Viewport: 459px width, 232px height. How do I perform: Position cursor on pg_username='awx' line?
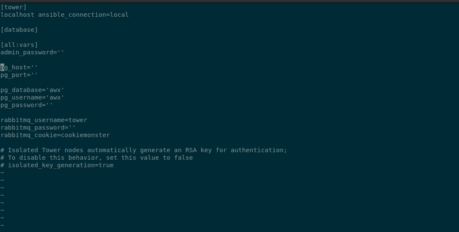click(32, 97)
